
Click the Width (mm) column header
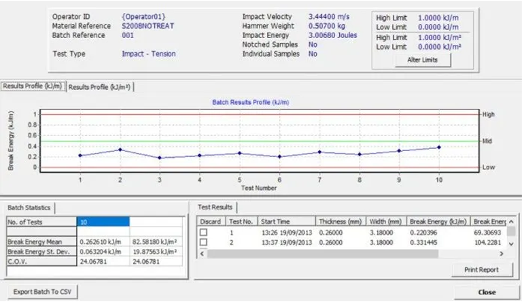pyautogui.click(x=387, y=222)
